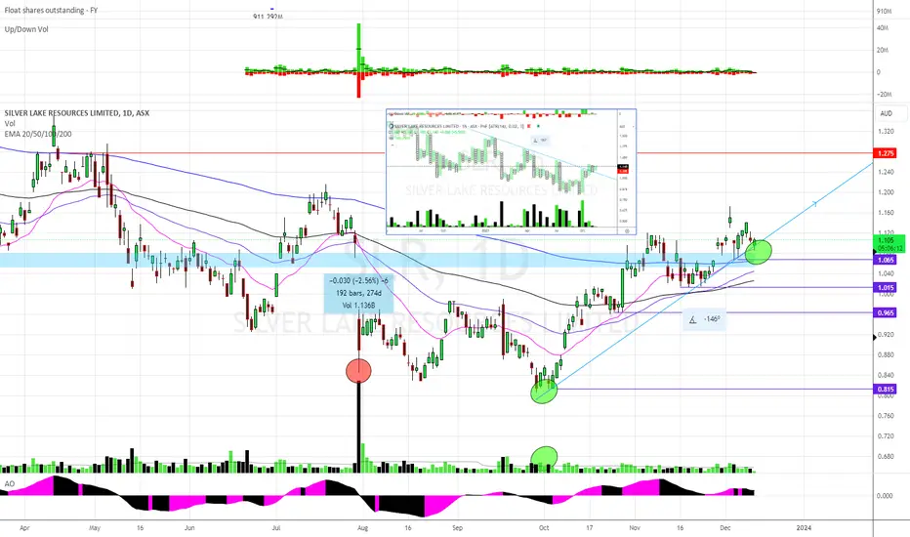The height and width of the screenshot is (537, 910).
Task: Click the SILVER LAKE RESOURCES LIMITED, 1D, ASX title
Action: tap(76, 113)
